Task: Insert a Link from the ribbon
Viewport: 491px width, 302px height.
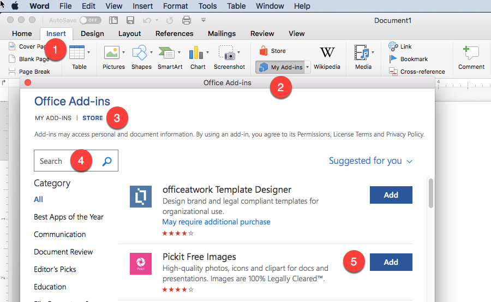Action: pyautogui.click(x=400, y=46)
